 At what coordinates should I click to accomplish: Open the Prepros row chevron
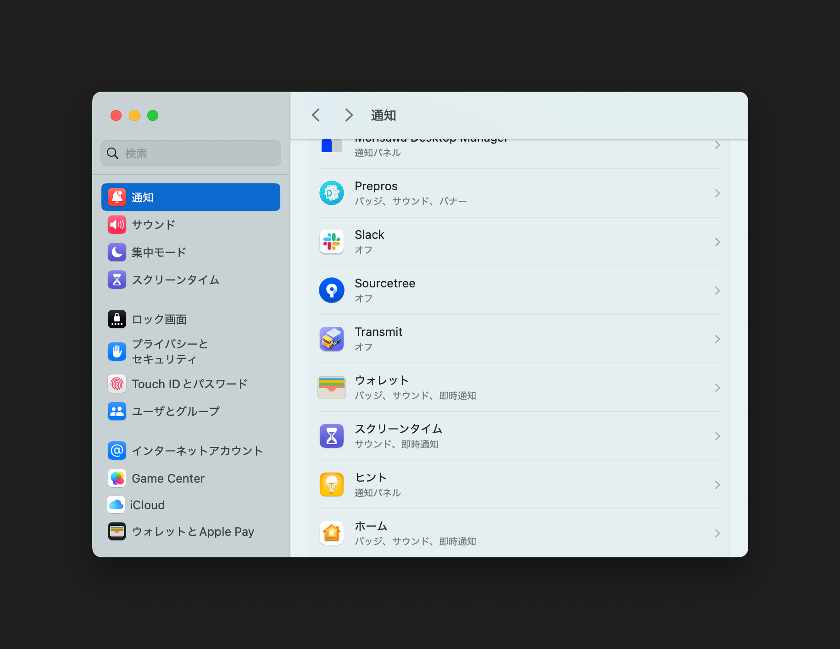click(x=718, y=193)
